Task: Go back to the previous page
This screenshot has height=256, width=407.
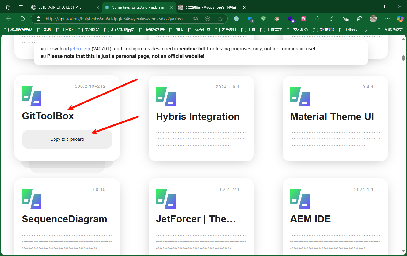Action: pyautogui.click(x=9, y=19)
